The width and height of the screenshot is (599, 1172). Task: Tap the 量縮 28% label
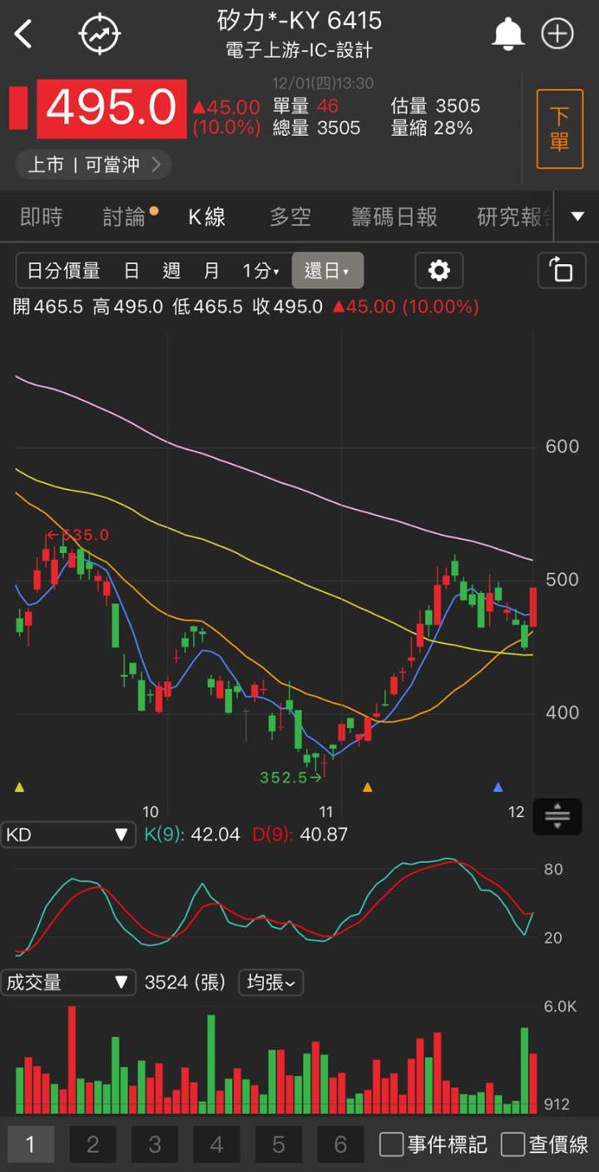[x=432, y=127]
